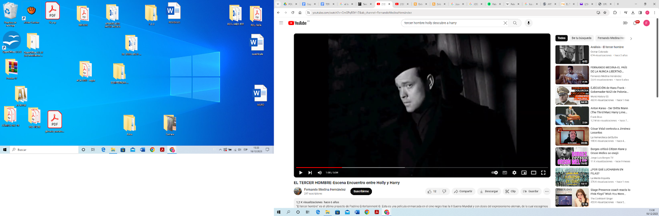Open the POSTSILO Word document on desktop
The image size is (659, 216).
pyautogui.click(x=174, y=13)
